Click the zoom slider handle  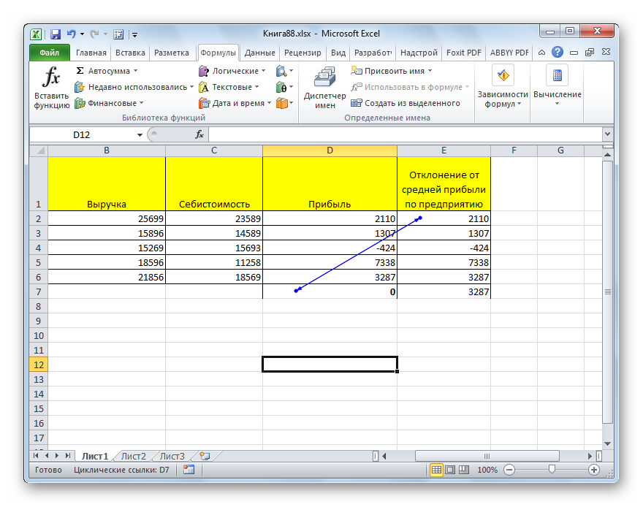click(x=552, y=470)
